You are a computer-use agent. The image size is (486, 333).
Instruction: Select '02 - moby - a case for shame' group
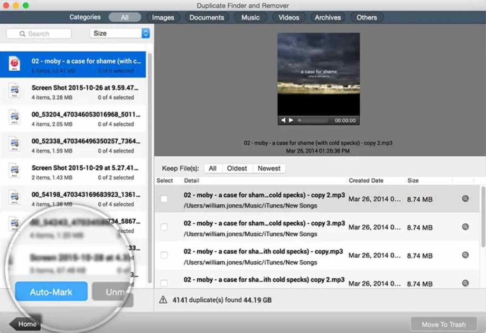[x=73, y=64]
